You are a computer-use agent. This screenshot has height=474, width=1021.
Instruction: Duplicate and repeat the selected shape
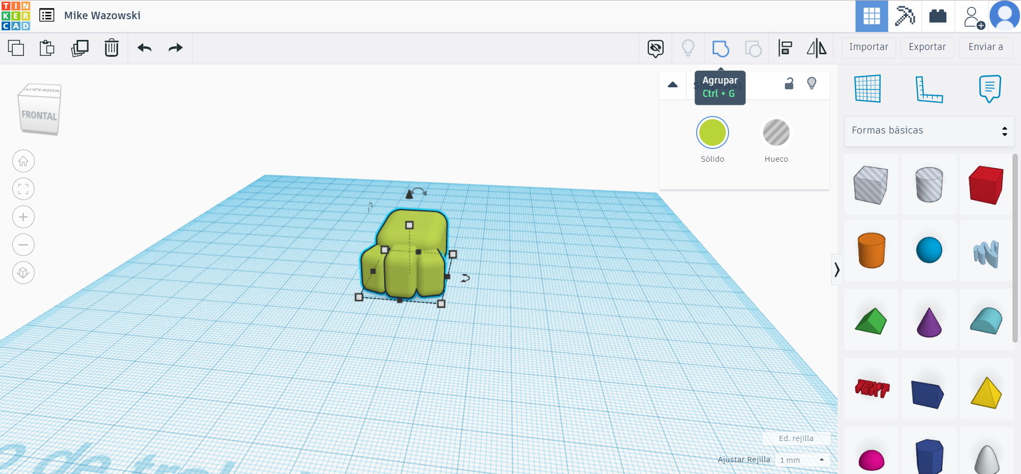coord(80,48)
